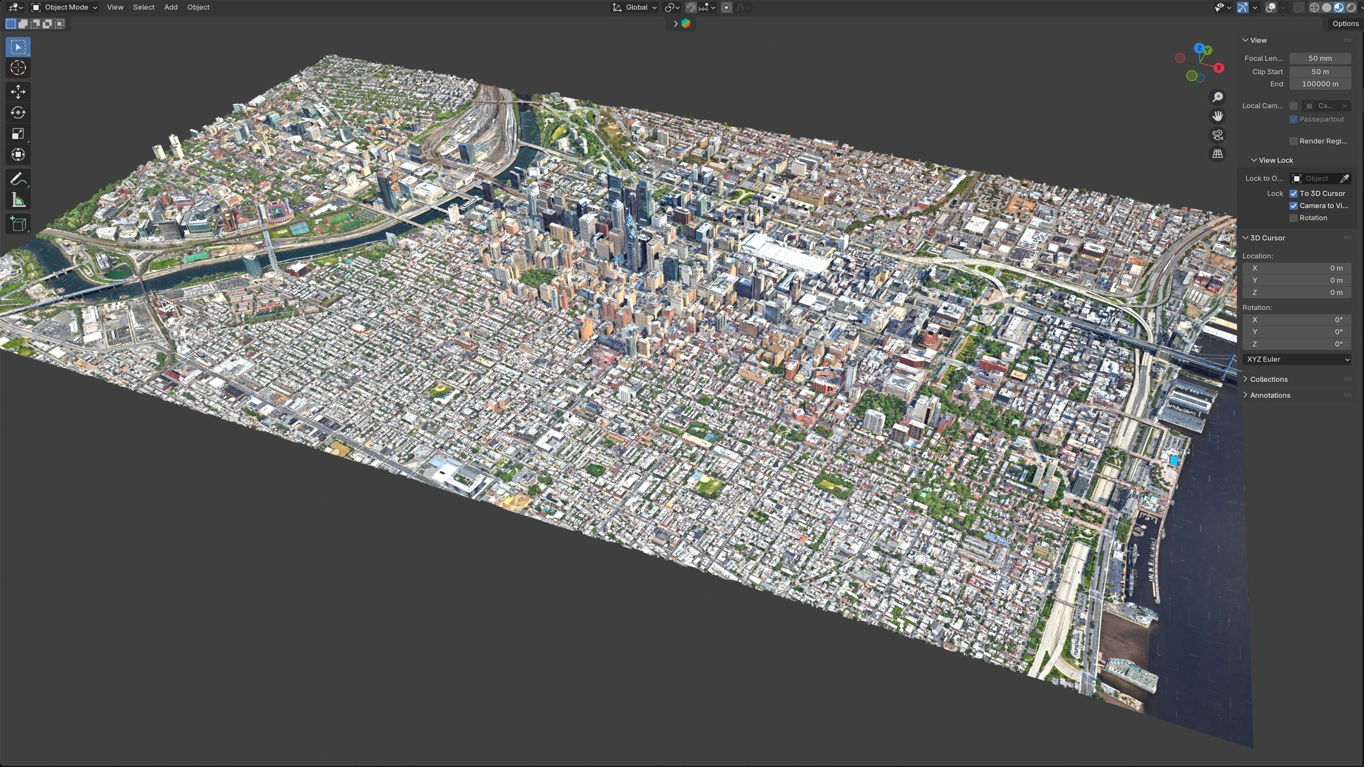
Task: Open the Object menu
Action: 198,7
